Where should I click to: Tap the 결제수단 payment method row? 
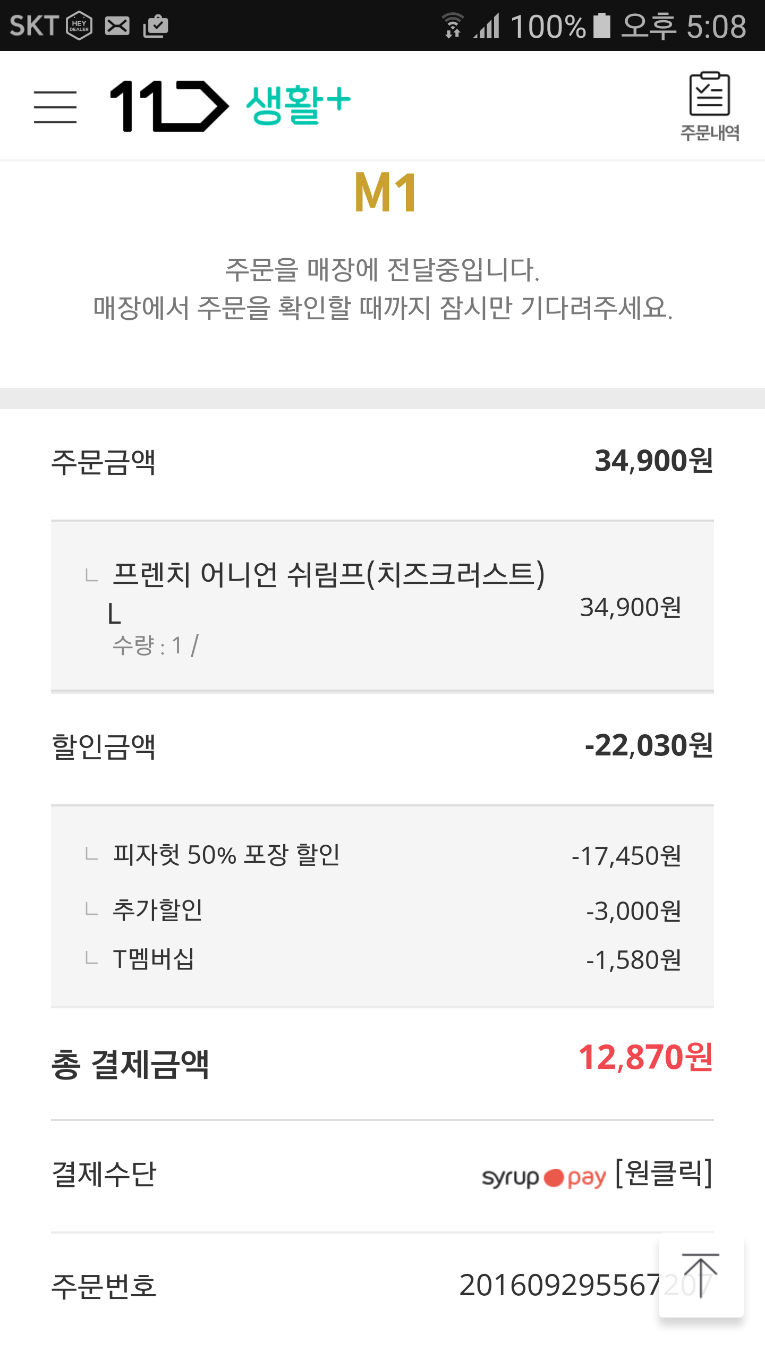[x=382, y=1175]
